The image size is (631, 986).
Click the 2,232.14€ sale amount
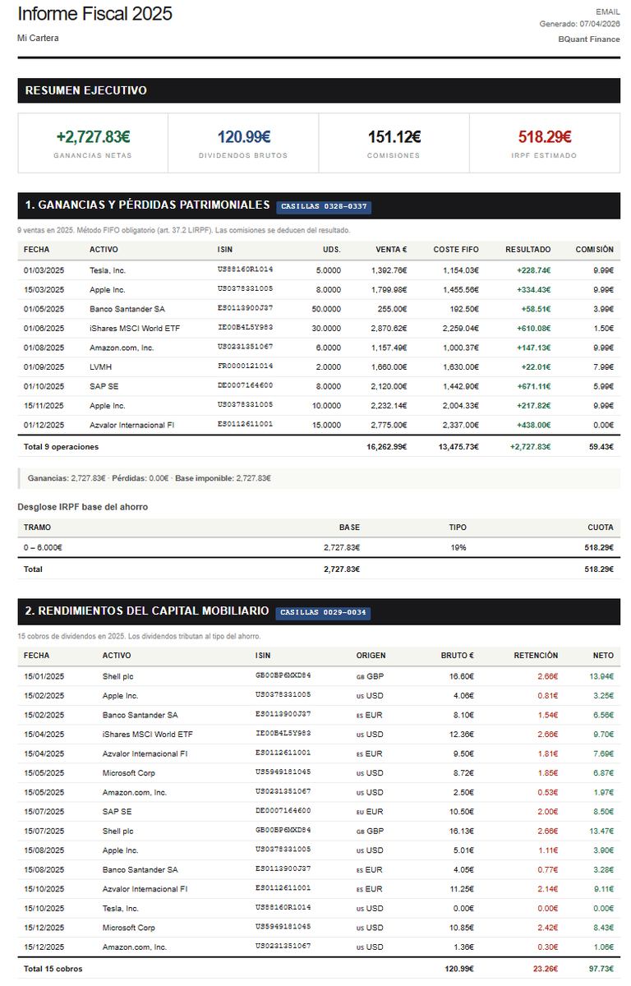389,405
